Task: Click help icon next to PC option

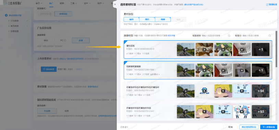Action: tap(65, 40)
